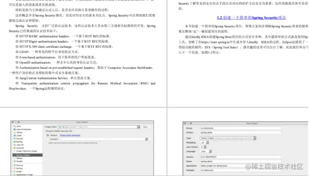The width and height of the screenshot is (309, 176).
Task: Click the New button beside Project SDK
Action: click(x=145, y=127)
